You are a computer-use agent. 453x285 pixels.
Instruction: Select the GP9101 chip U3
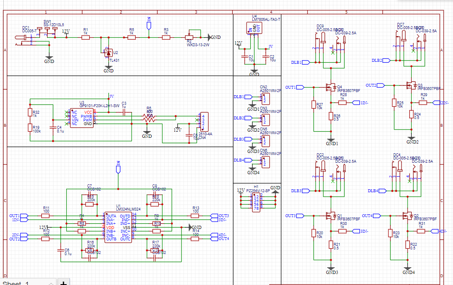coord(82,118)
